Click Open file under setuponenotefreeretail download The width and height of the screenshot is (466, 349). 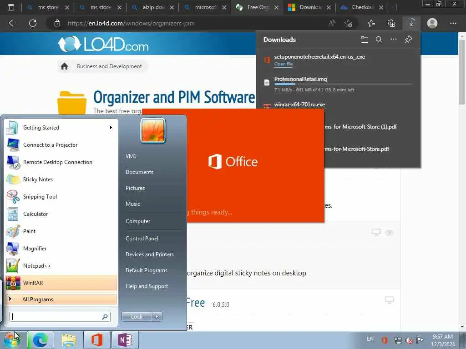(283, 64)
